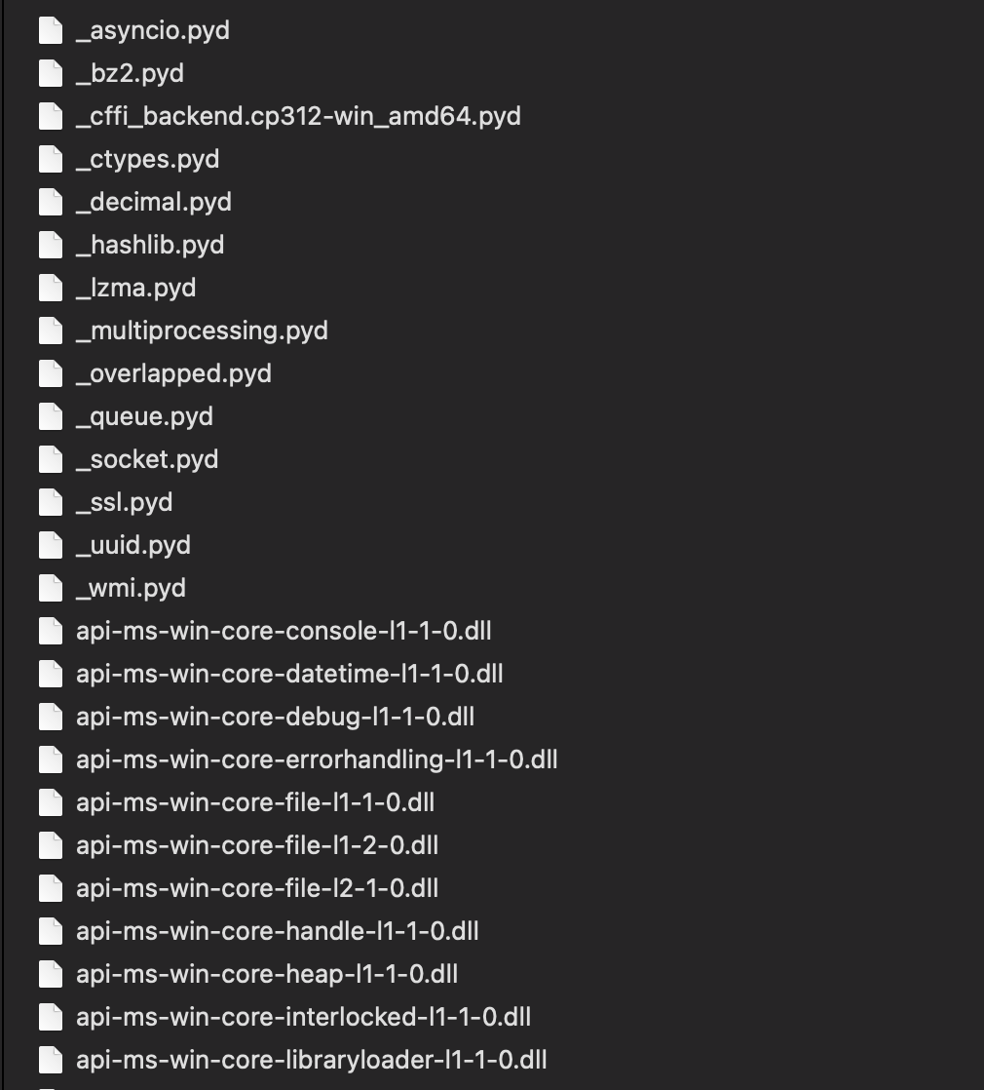
Task: Select api-ms-win-core-libraryloader-l1-1-0.dll
Action: [312, 1060]
